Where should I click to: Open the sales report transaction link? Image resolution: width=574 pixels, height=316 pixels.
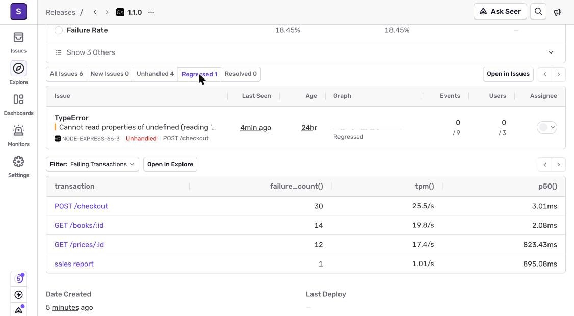[74, 264]
